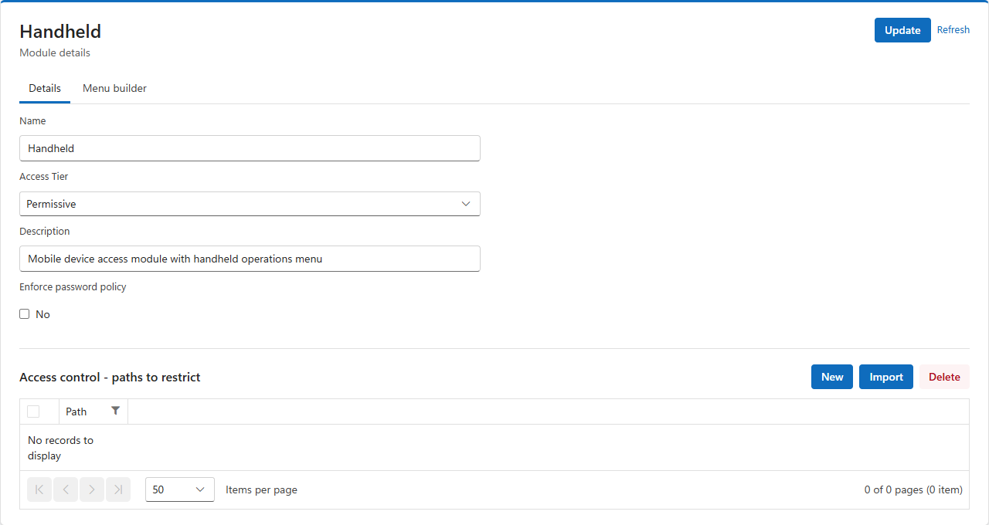This screenshot has height=525, width=989.
Task: Switch to the Menu builder tab
Action: tap(114, 88)
